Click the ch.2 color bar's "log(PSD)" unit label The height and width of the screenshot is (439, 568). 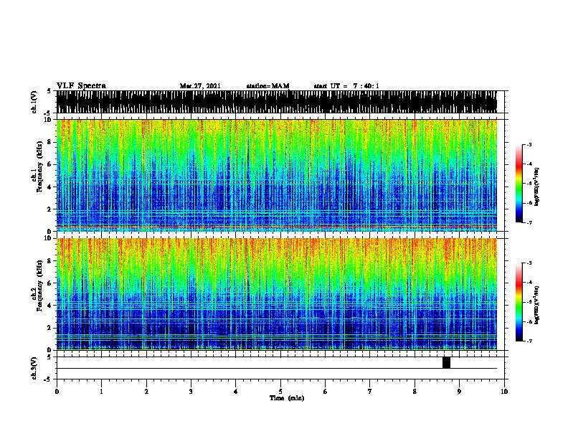coord(536,306)
